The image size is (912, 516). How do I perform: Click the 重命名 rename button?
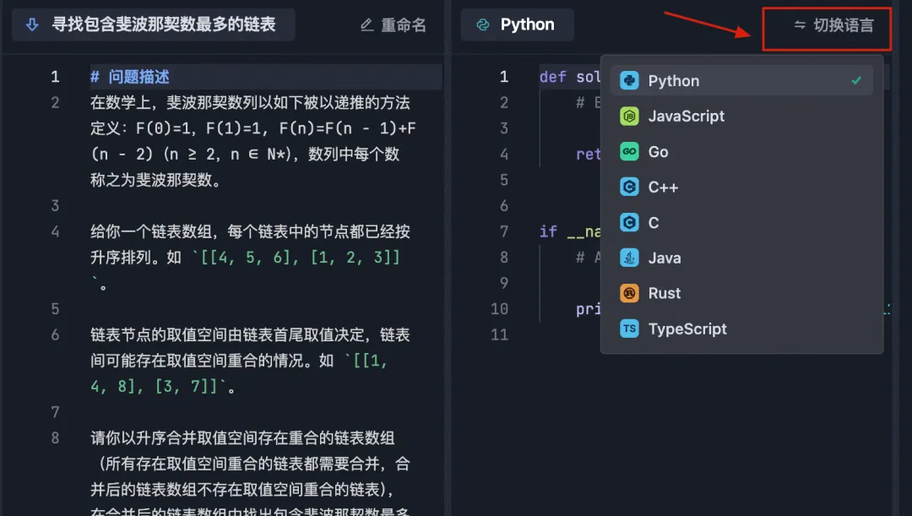pyautogui.click(x=394, y=25)
